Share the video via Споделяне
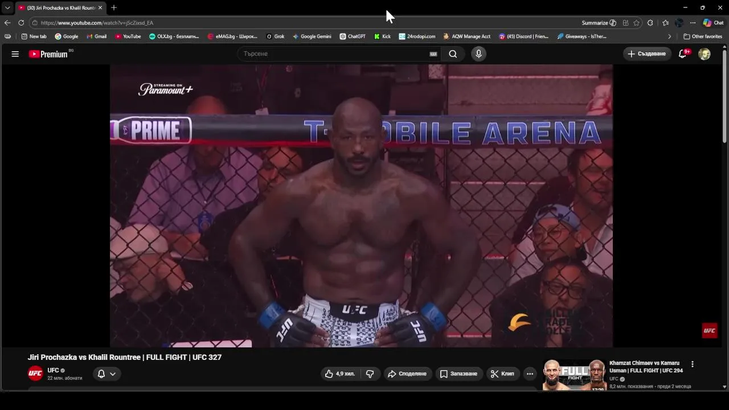729x410 pixels. click(x=407, y=374)
